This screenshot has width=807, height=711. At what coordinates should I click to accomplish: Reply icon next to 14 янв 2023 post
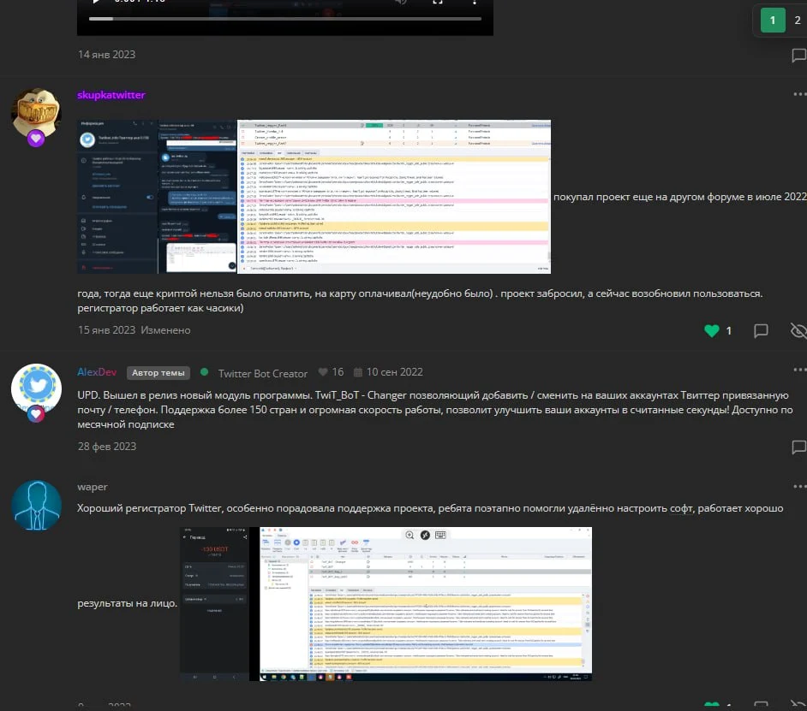coord(798,55)
